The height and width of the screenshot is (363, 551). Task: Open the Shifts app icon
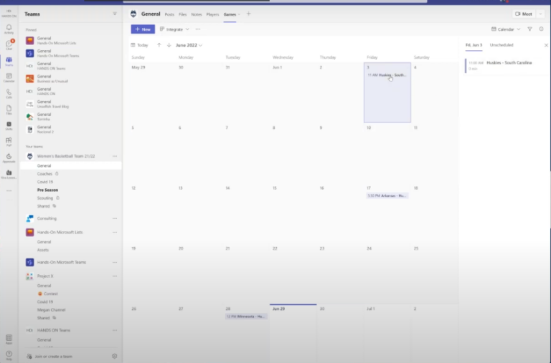pyautogui.click(x=9, y=126)
